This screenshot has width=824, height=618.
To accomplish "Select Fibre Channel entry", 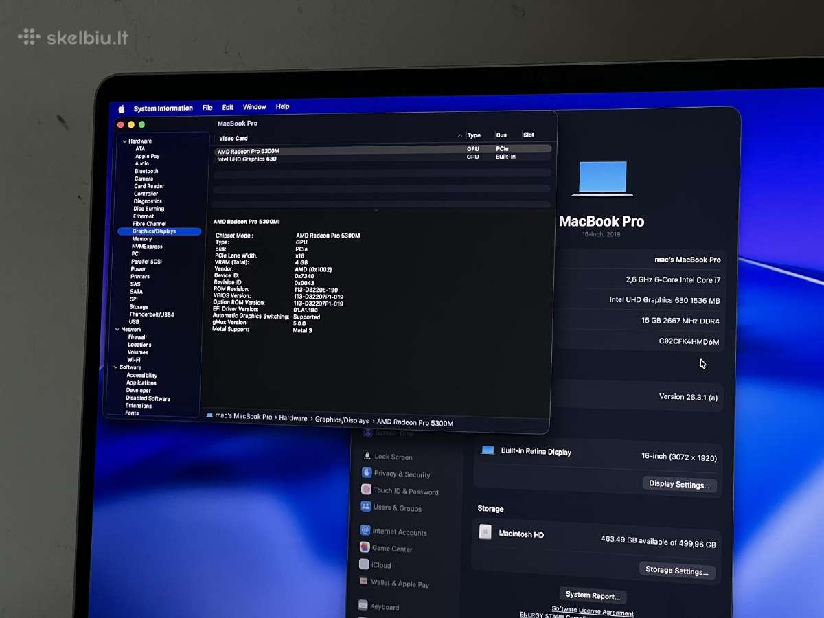I will (x=149, y=224).
